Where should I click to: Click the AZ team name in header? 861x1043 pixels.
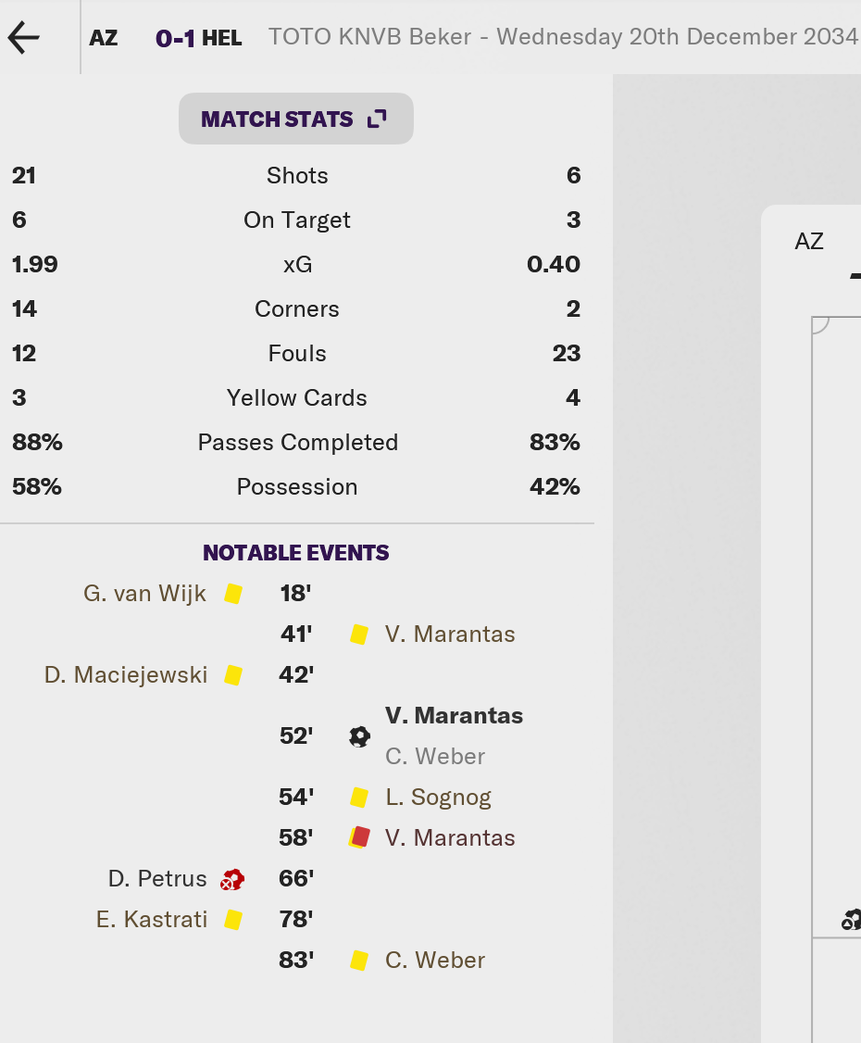click(x=103, y=38)
